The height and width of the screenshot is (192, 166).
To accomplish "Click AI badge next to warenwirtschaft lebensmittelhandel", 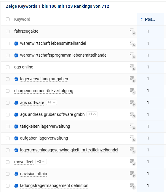I will (x=16, y=44).
